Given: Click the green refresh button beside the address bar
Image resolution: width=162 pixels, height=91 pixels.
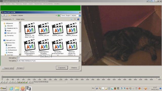Looking at the screenshot, I should [x=59, y=15].
